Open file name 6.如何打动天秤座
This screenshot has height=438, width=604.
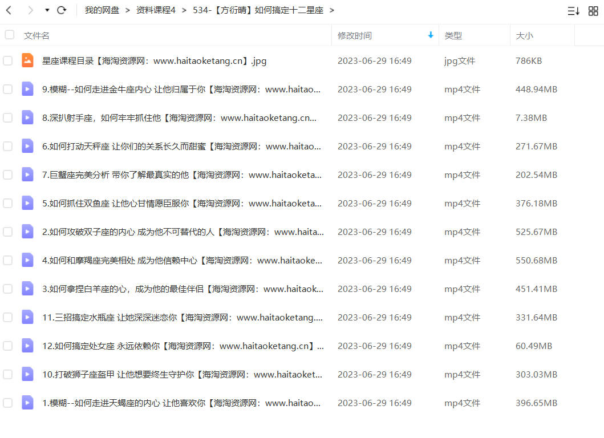pyautogui.click(x=181, y=147)
